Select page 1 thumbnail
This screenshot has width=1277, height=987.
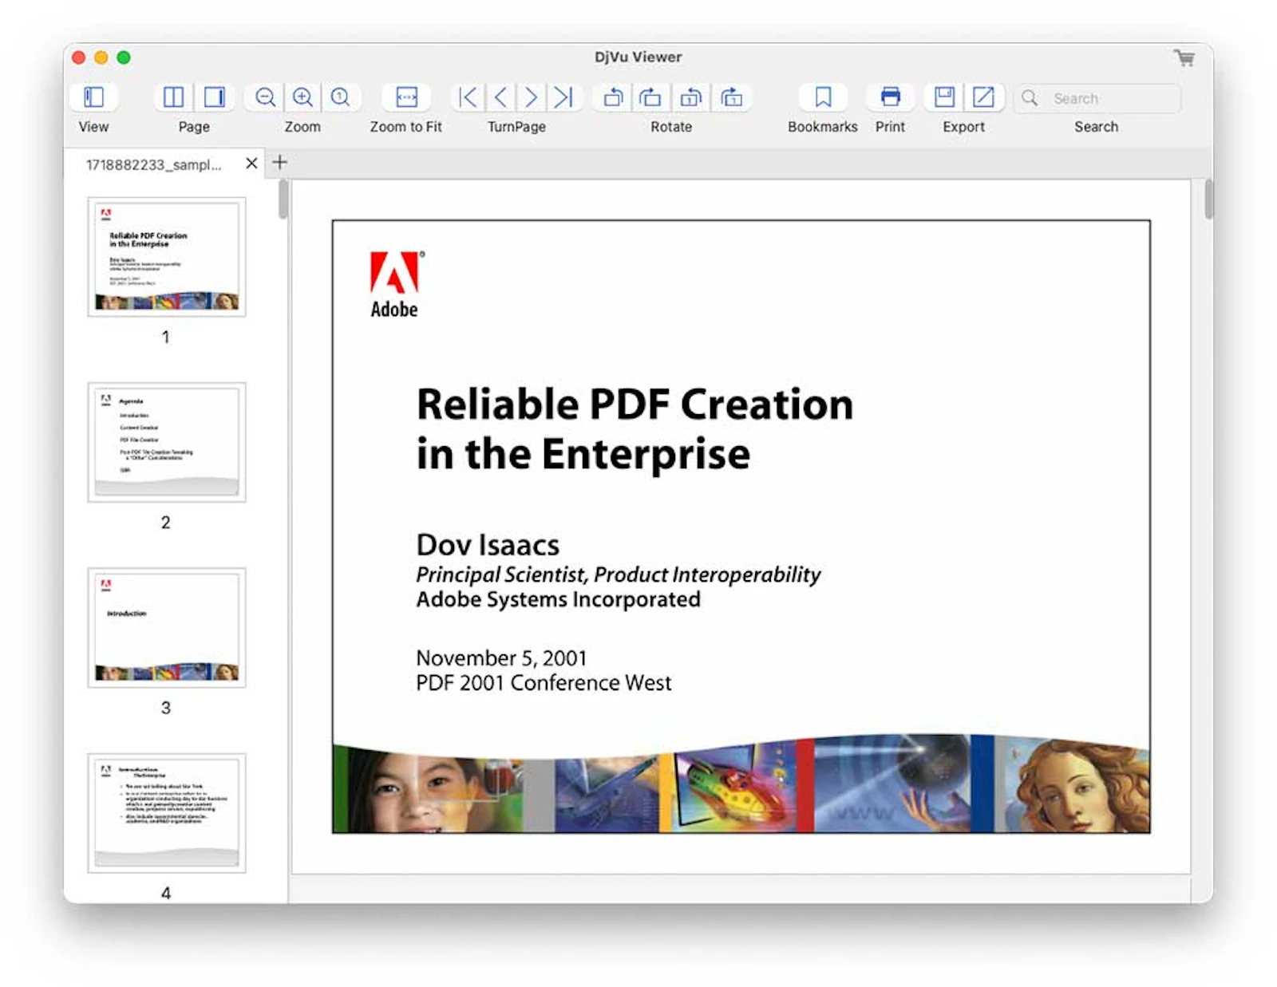tap(167, 257)
